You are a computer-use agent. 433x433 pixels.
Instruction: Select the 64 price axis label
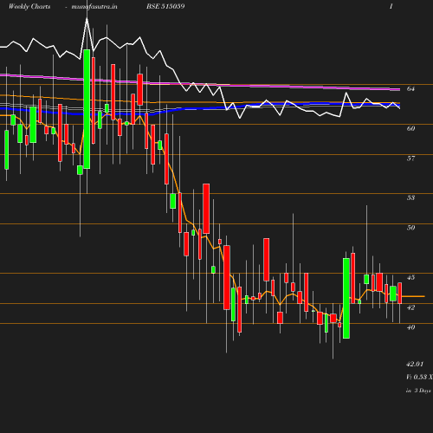click(x=410, y=88)
